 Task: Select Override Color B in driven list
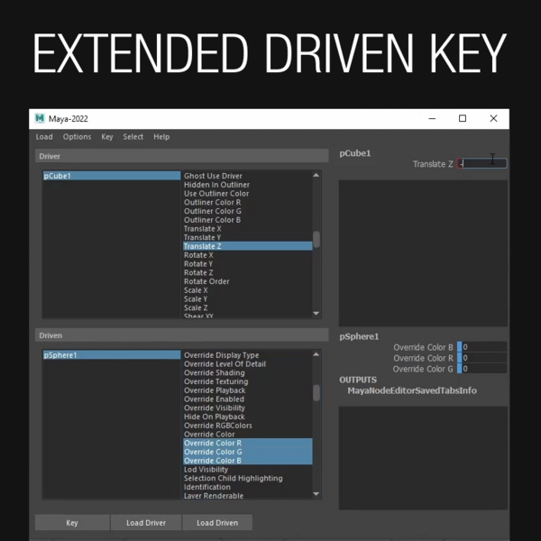(248, 461)
